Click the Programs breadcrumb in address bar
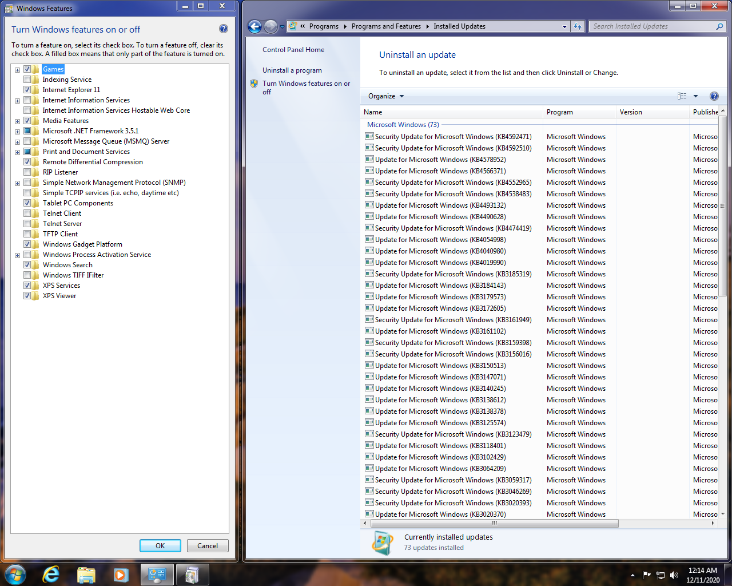The image size is (732, 586). pyautogui.click(x=324, y=26)
